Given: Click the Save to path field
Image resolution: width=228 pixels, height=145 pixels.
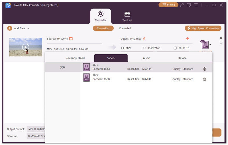Looking at the screenshot, I should (x=36, y=136).
